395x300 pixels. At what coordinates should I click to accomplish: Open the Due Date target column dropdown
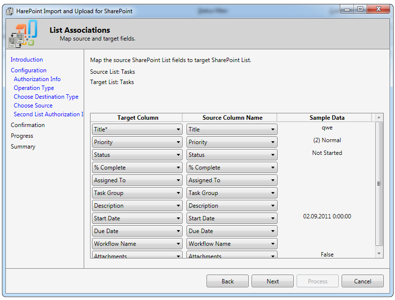(137, 231)
